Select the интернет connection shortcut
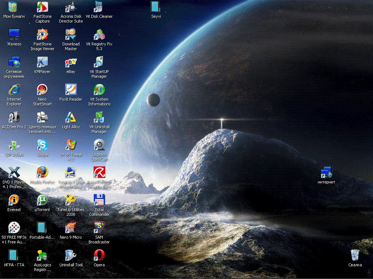Image resolution: width=373 pixels, height=279 pixels. pyautogui.click(x=326, y=172)
